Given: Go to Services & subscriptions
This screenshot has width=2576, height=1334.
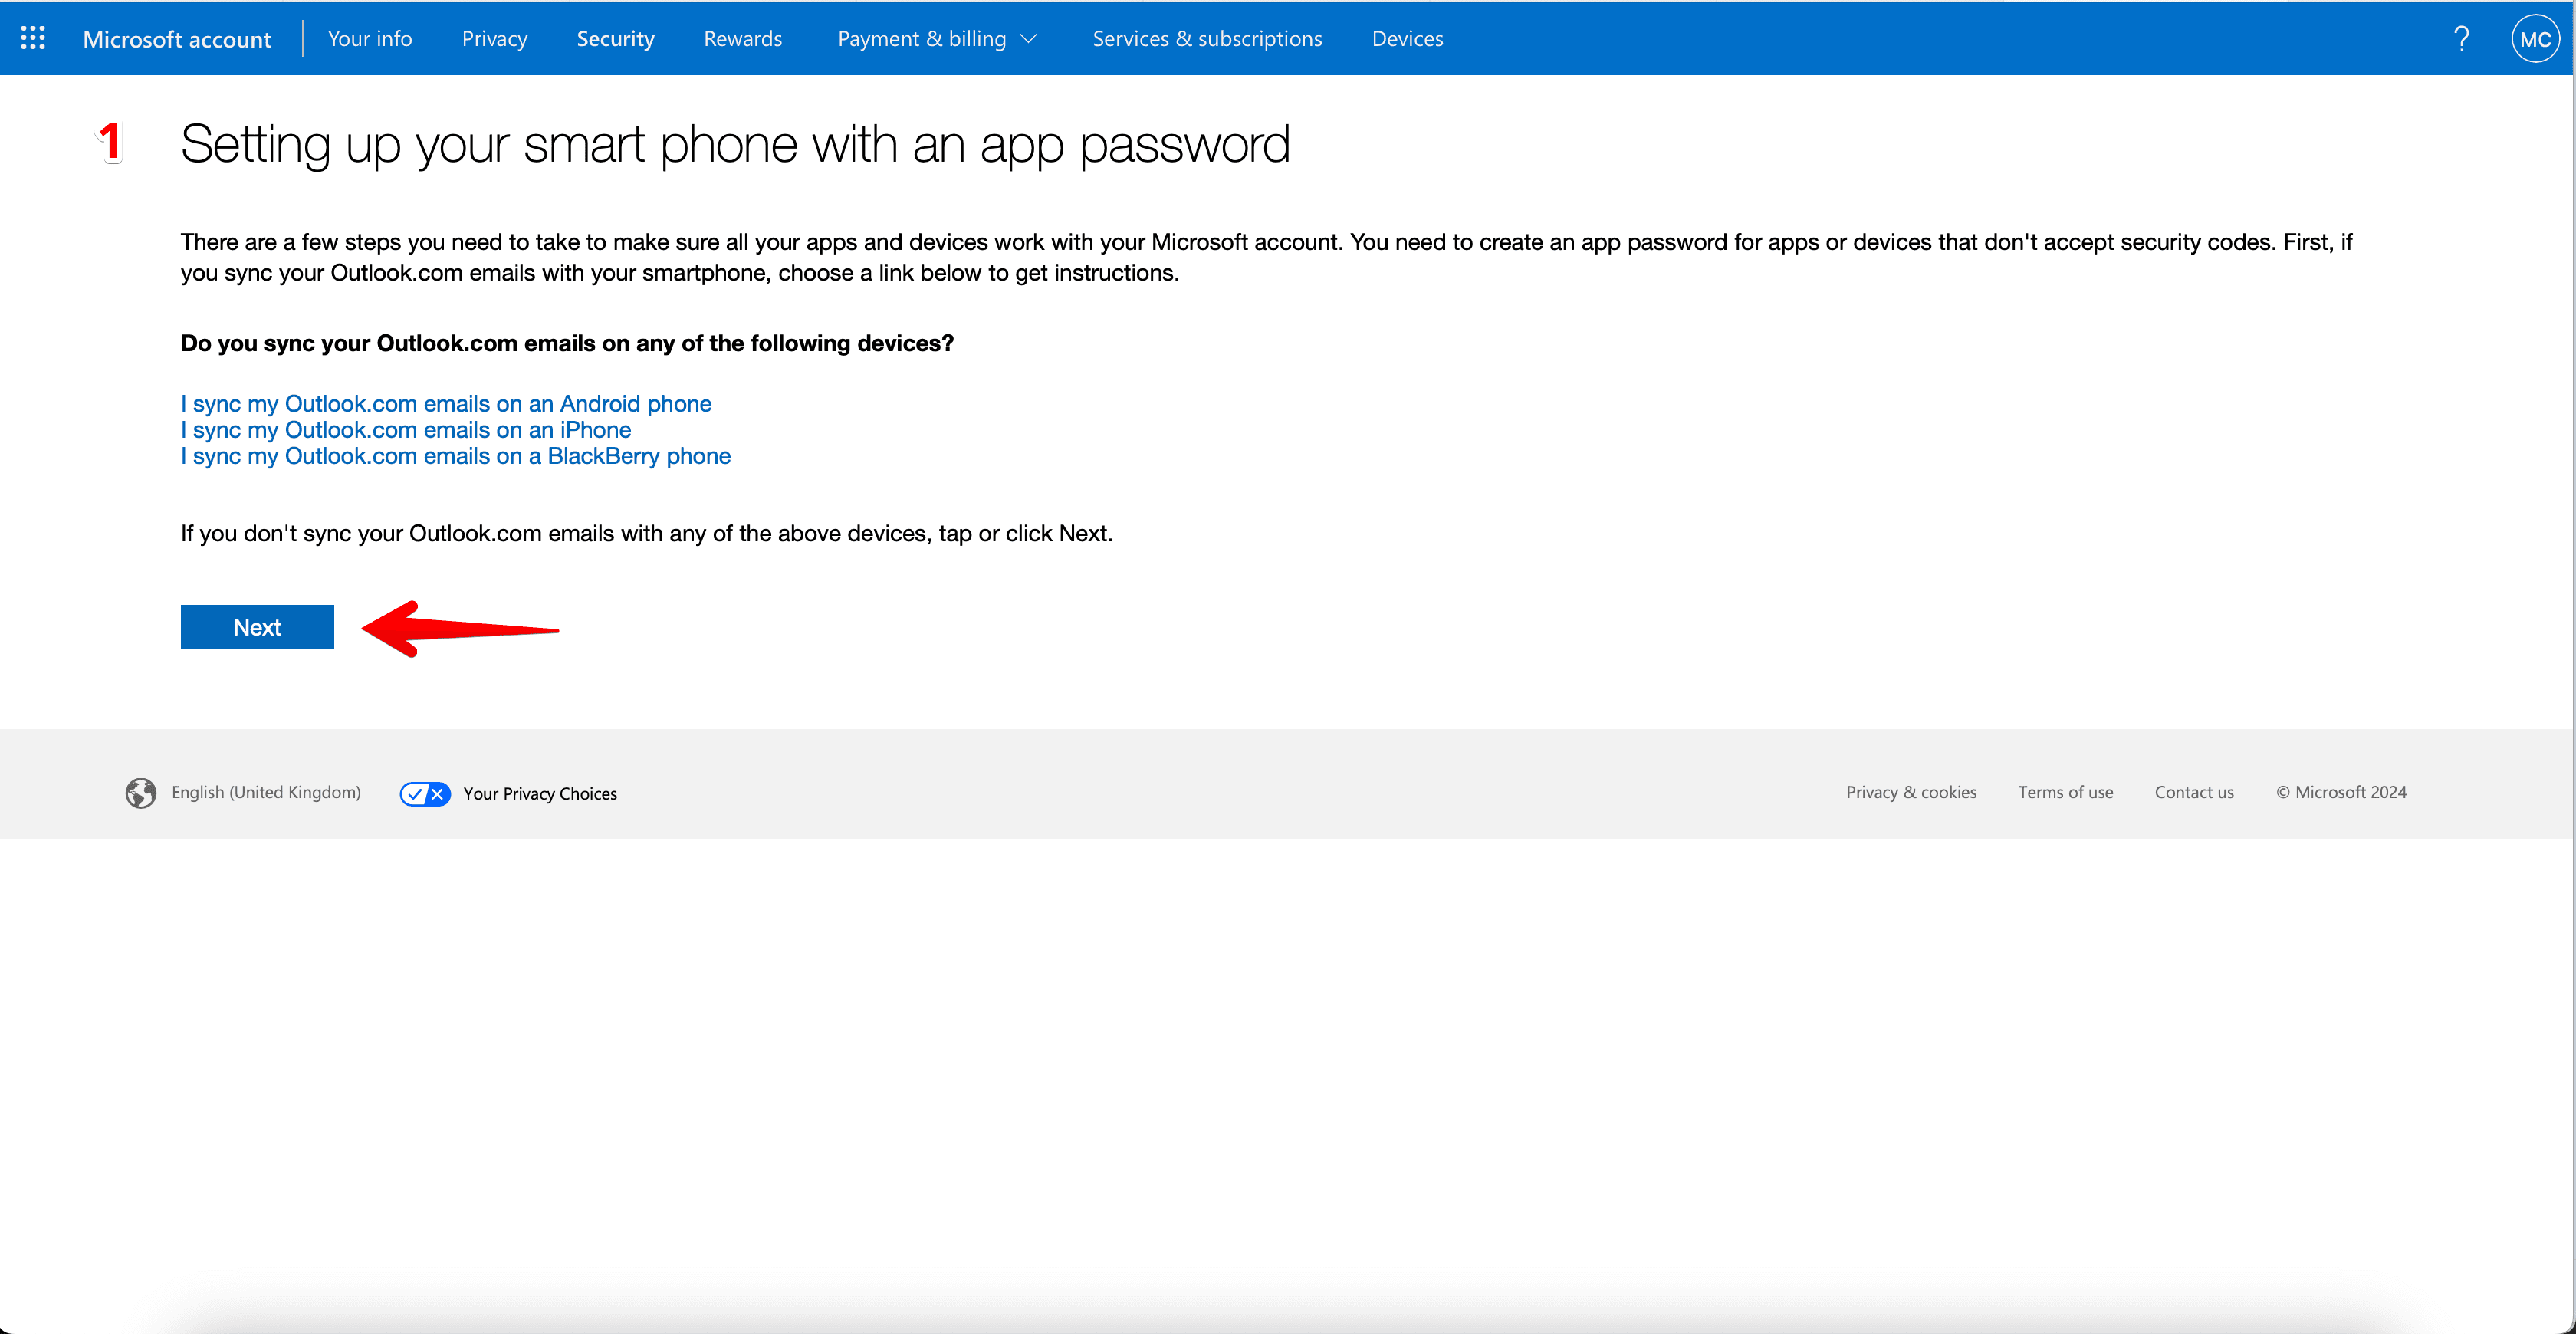Looking at the screenshot, I should [1207, 38].
